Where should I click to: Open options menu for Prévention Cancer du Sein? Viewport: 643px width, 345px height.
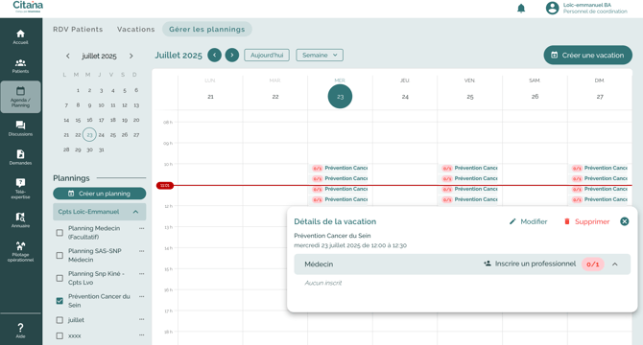coord(141,296)
